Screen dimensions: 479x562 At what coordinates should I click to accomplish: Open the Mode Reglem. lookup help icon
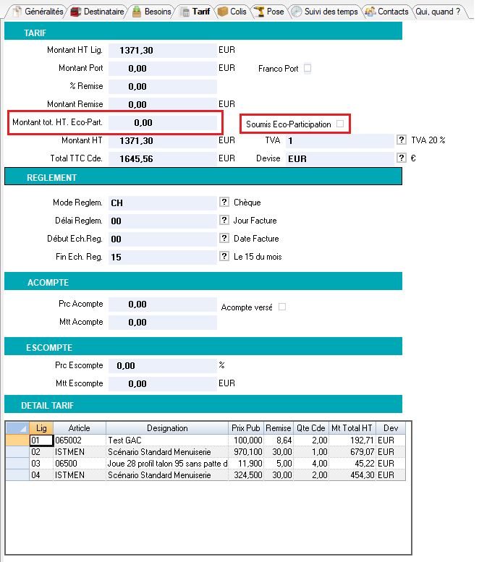(x=224, y=203)
